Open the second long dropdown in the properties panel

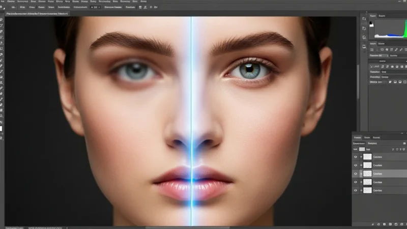[x=394, y=77]
